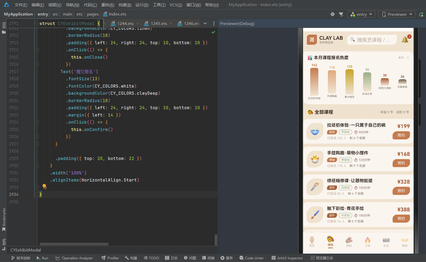Select the 材料 tab in preview bottom bar
This screenshot has height=262, width=426.
point(349,241)
